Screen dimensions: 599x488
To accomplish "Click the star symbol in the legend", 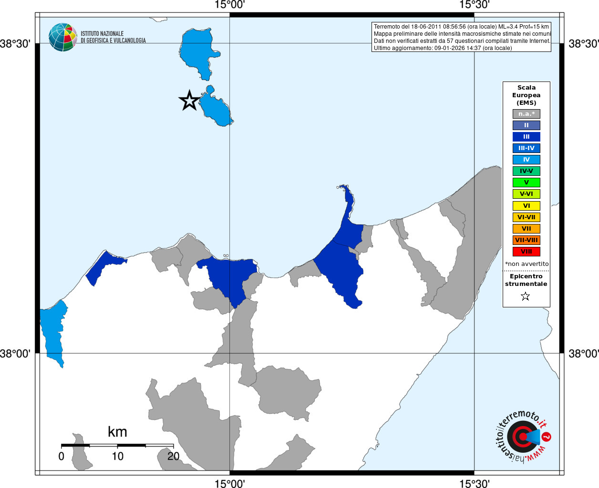I will [526, 296].
